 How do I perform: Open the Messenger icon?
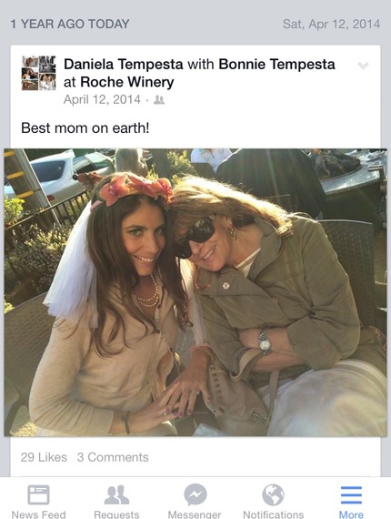tap(195, 494)
